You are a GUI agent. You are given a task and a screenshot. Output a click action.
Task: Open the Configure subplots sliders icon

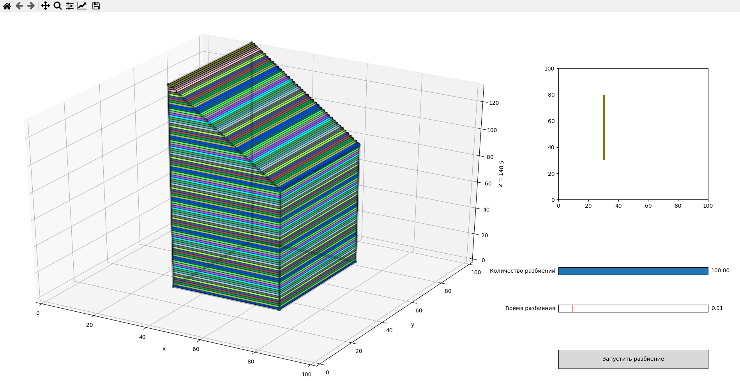69,6
